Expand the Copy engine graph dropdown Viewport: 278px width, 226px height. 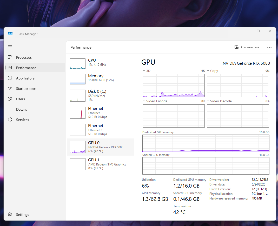[x=208, y=71]
